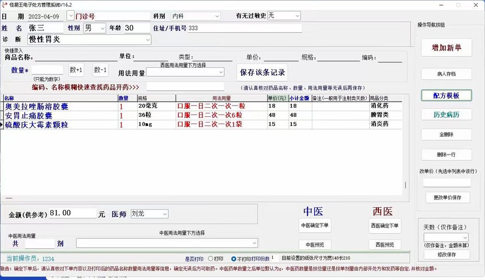Select the 安胃止痛胶囊 row
The image size is (485, 280).
click(203, 115)
